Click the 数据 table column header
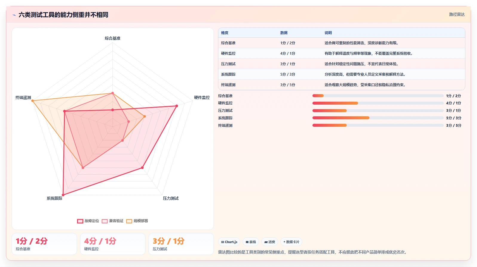 coord(284,33)
